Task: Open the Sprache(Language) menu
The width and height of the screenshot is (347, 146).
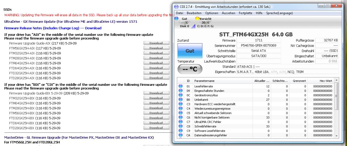Action: point(279,13)
